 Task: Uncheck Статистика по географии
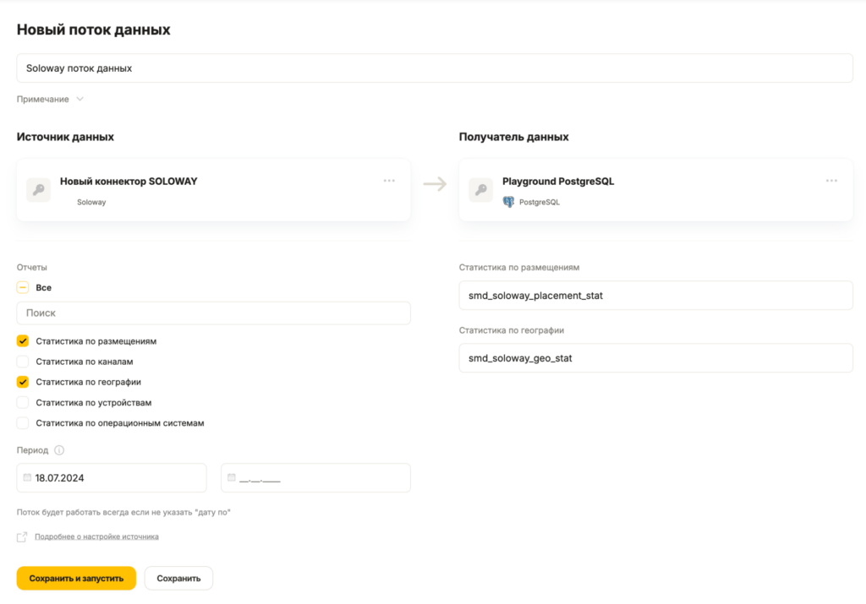coord(23,382)
